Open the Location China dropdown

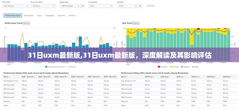point(128,6)
